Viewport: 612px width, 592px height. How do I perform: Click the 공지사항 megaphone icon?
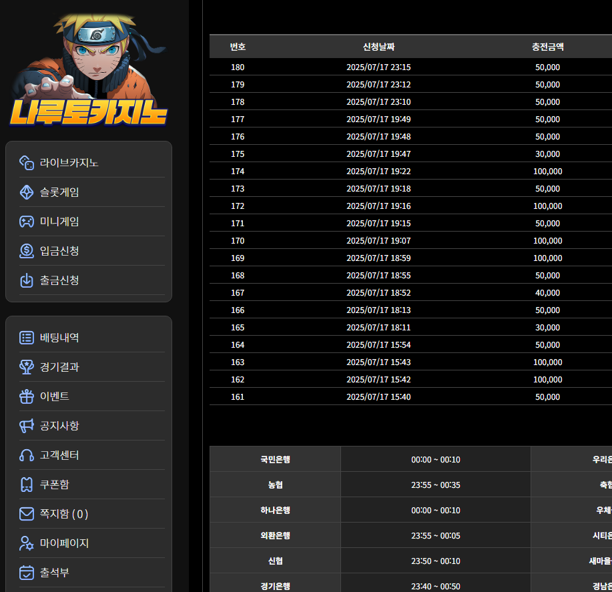[27, 426]
